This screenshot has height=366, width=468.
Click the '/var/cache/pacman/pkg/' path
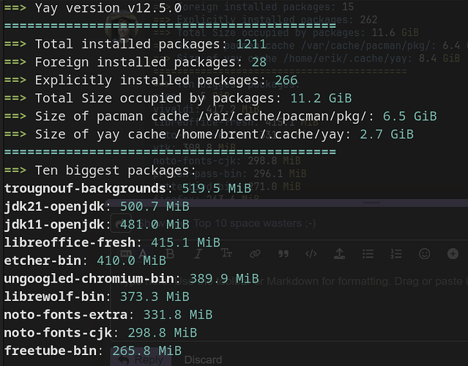[x=282, y=116]
